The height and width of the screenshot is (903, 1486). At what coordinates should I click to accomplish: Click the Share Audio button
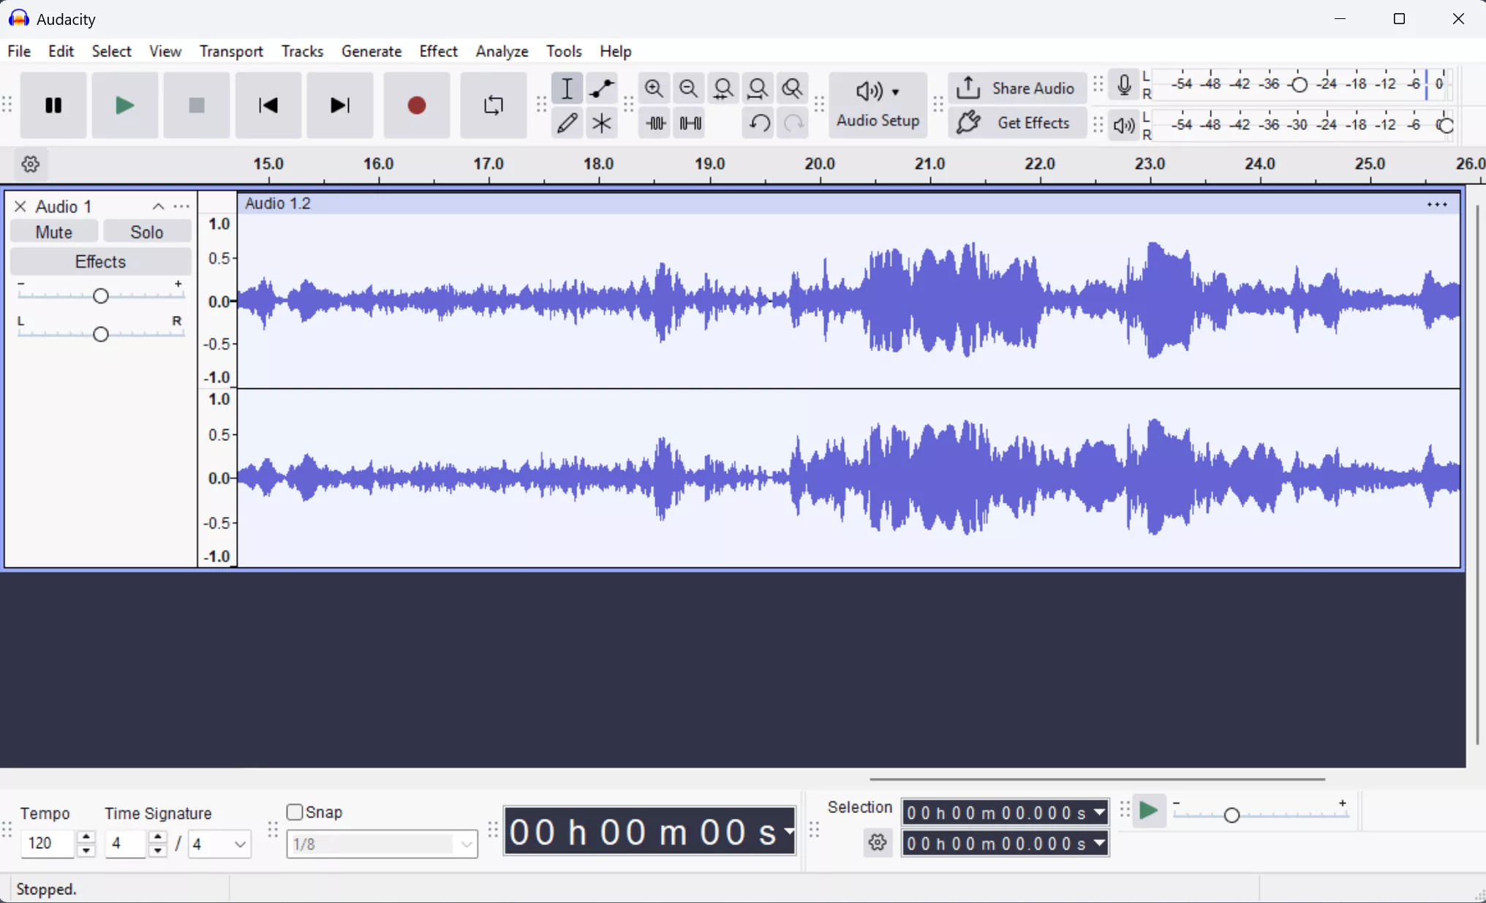[x=1017, y=88]
